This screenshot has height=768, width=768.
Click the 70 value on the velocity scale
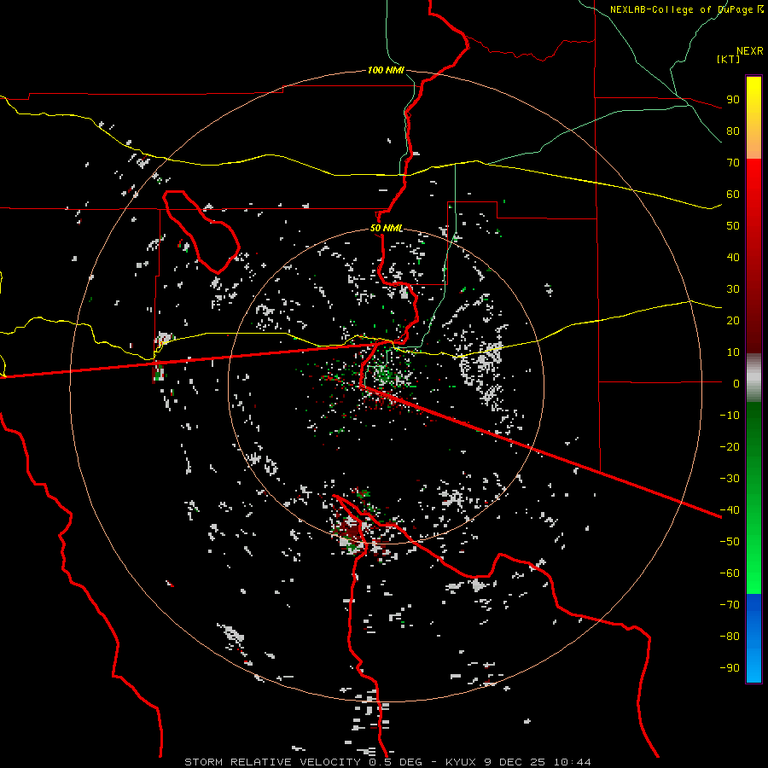[x=733, y=163]
